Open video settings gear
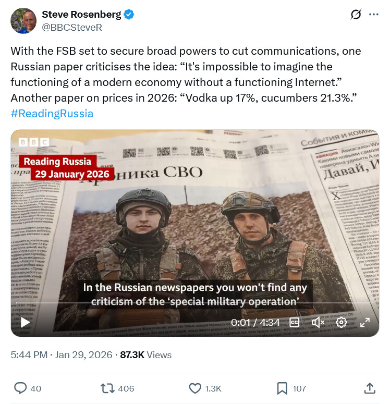390x404 pixels. pyautogui.click(x=341, y=322)
